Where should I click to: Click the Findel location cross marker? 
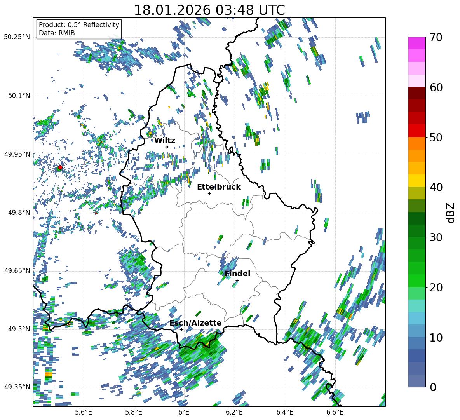pyautogui.click(x=237, y=281)
